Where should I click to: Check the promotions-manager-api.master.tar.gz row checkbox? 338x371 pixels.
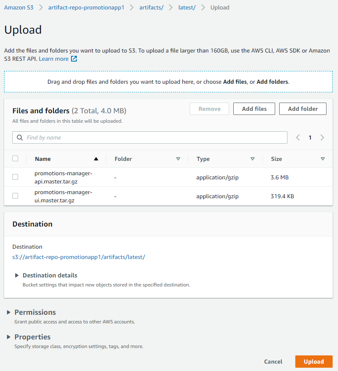coord(15,177)
